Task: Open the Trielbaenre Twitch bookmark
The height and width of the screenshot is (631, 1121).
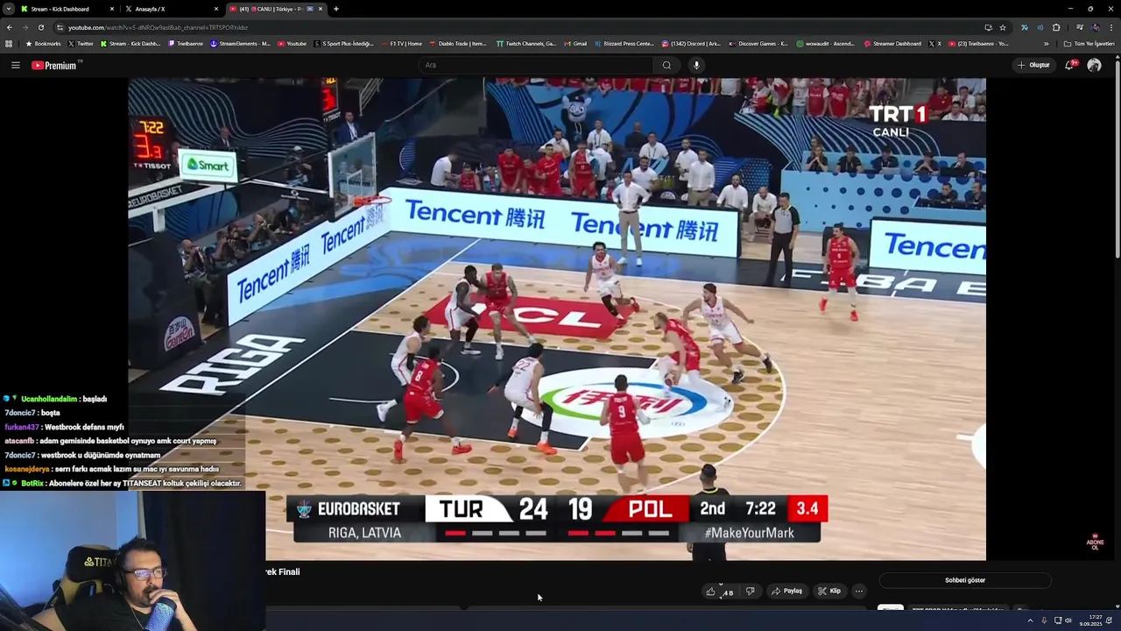Action: (186, 44)
